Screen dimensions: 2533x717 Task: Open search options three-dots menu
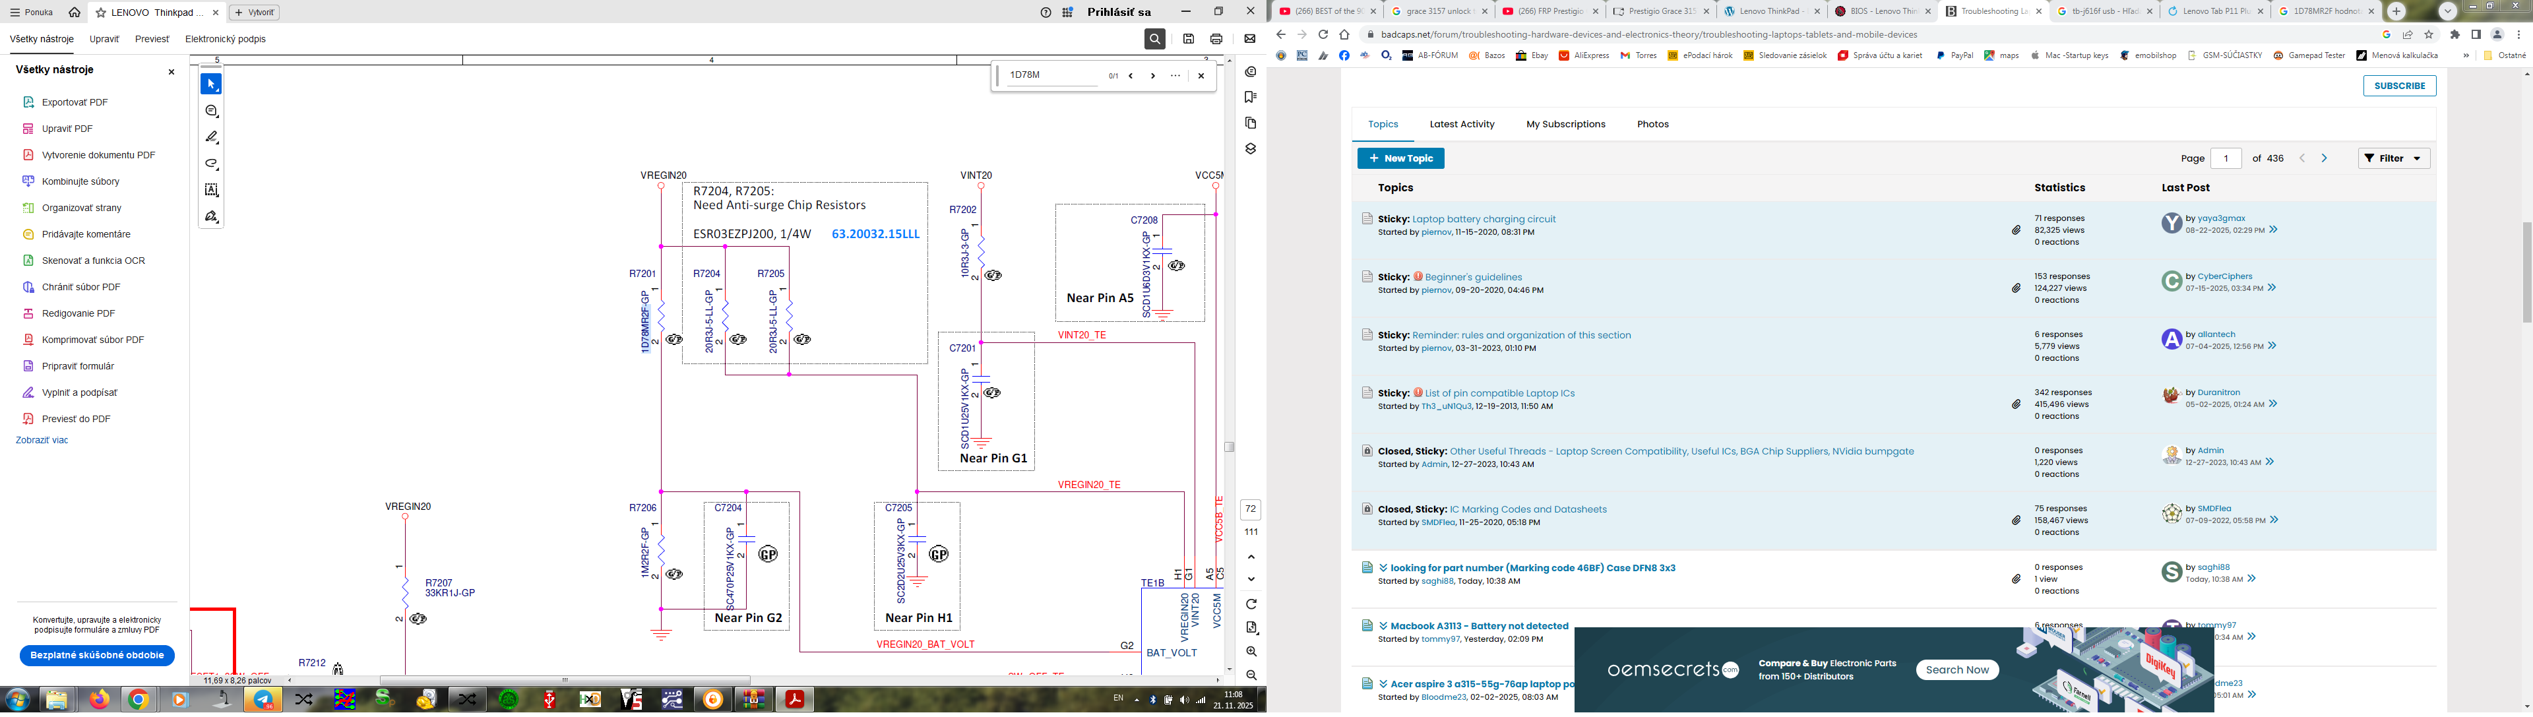pos(1175,76)
